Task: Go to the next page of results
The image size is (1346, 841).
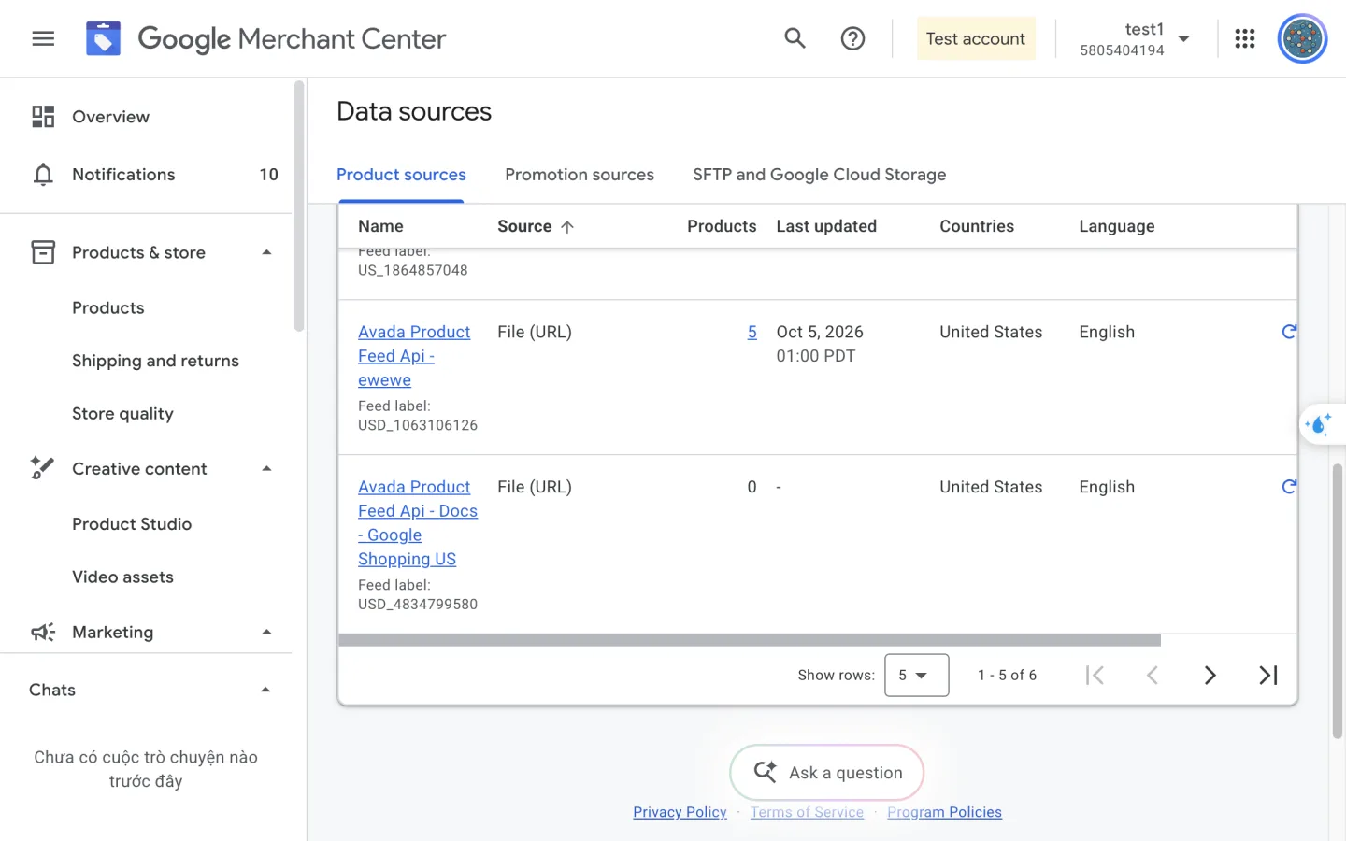Action: (1210, 675)
